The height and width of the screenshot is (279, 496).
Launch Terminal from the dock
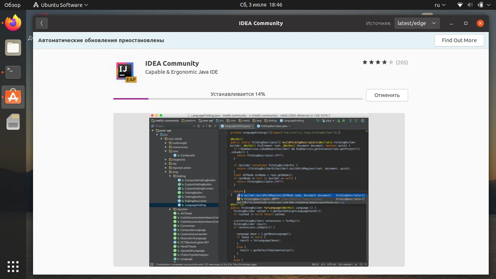(x=13, y=72)
